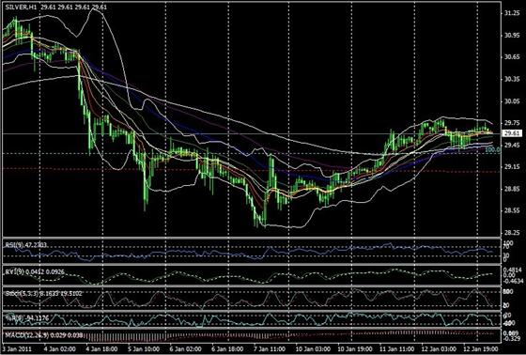This screenshot has width=526, height=355.
Task: Select the 11 Jan 11:00 time label
Action: tap(396, 348)
